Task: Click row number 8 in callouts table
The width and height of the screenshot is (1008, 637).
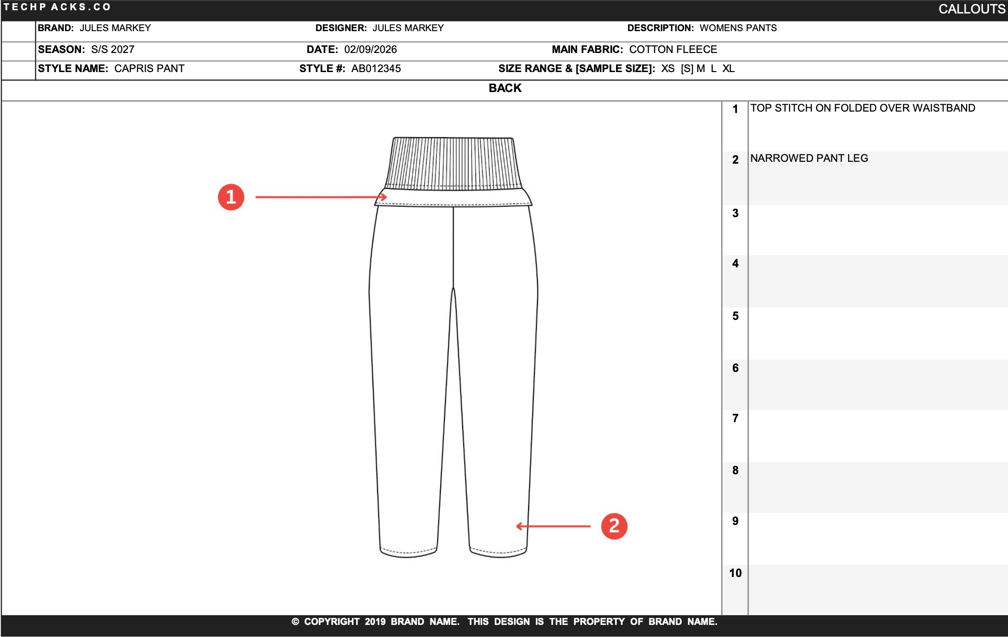Action: click(x=735, y=471)
